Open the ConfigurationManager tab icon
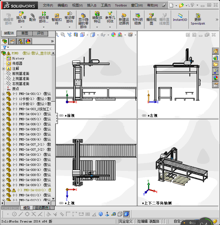 (20, 41)
